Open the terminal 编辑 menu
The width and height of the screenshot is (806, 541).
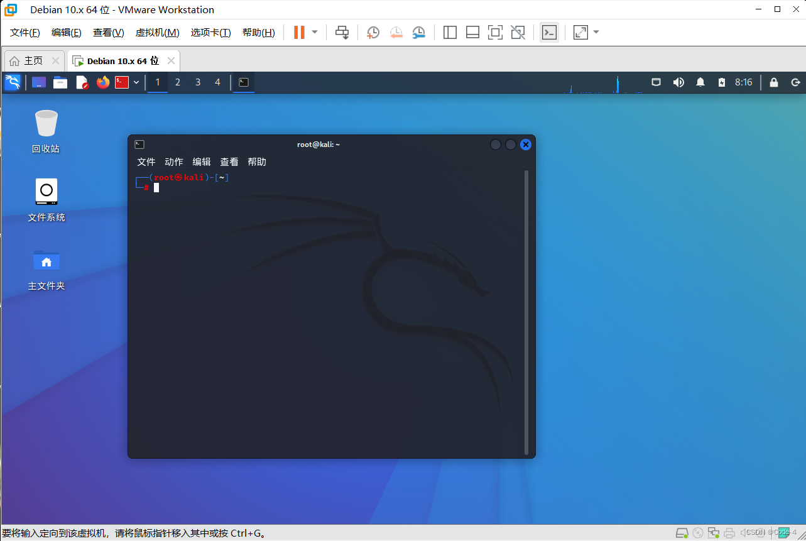coord(202,162)
